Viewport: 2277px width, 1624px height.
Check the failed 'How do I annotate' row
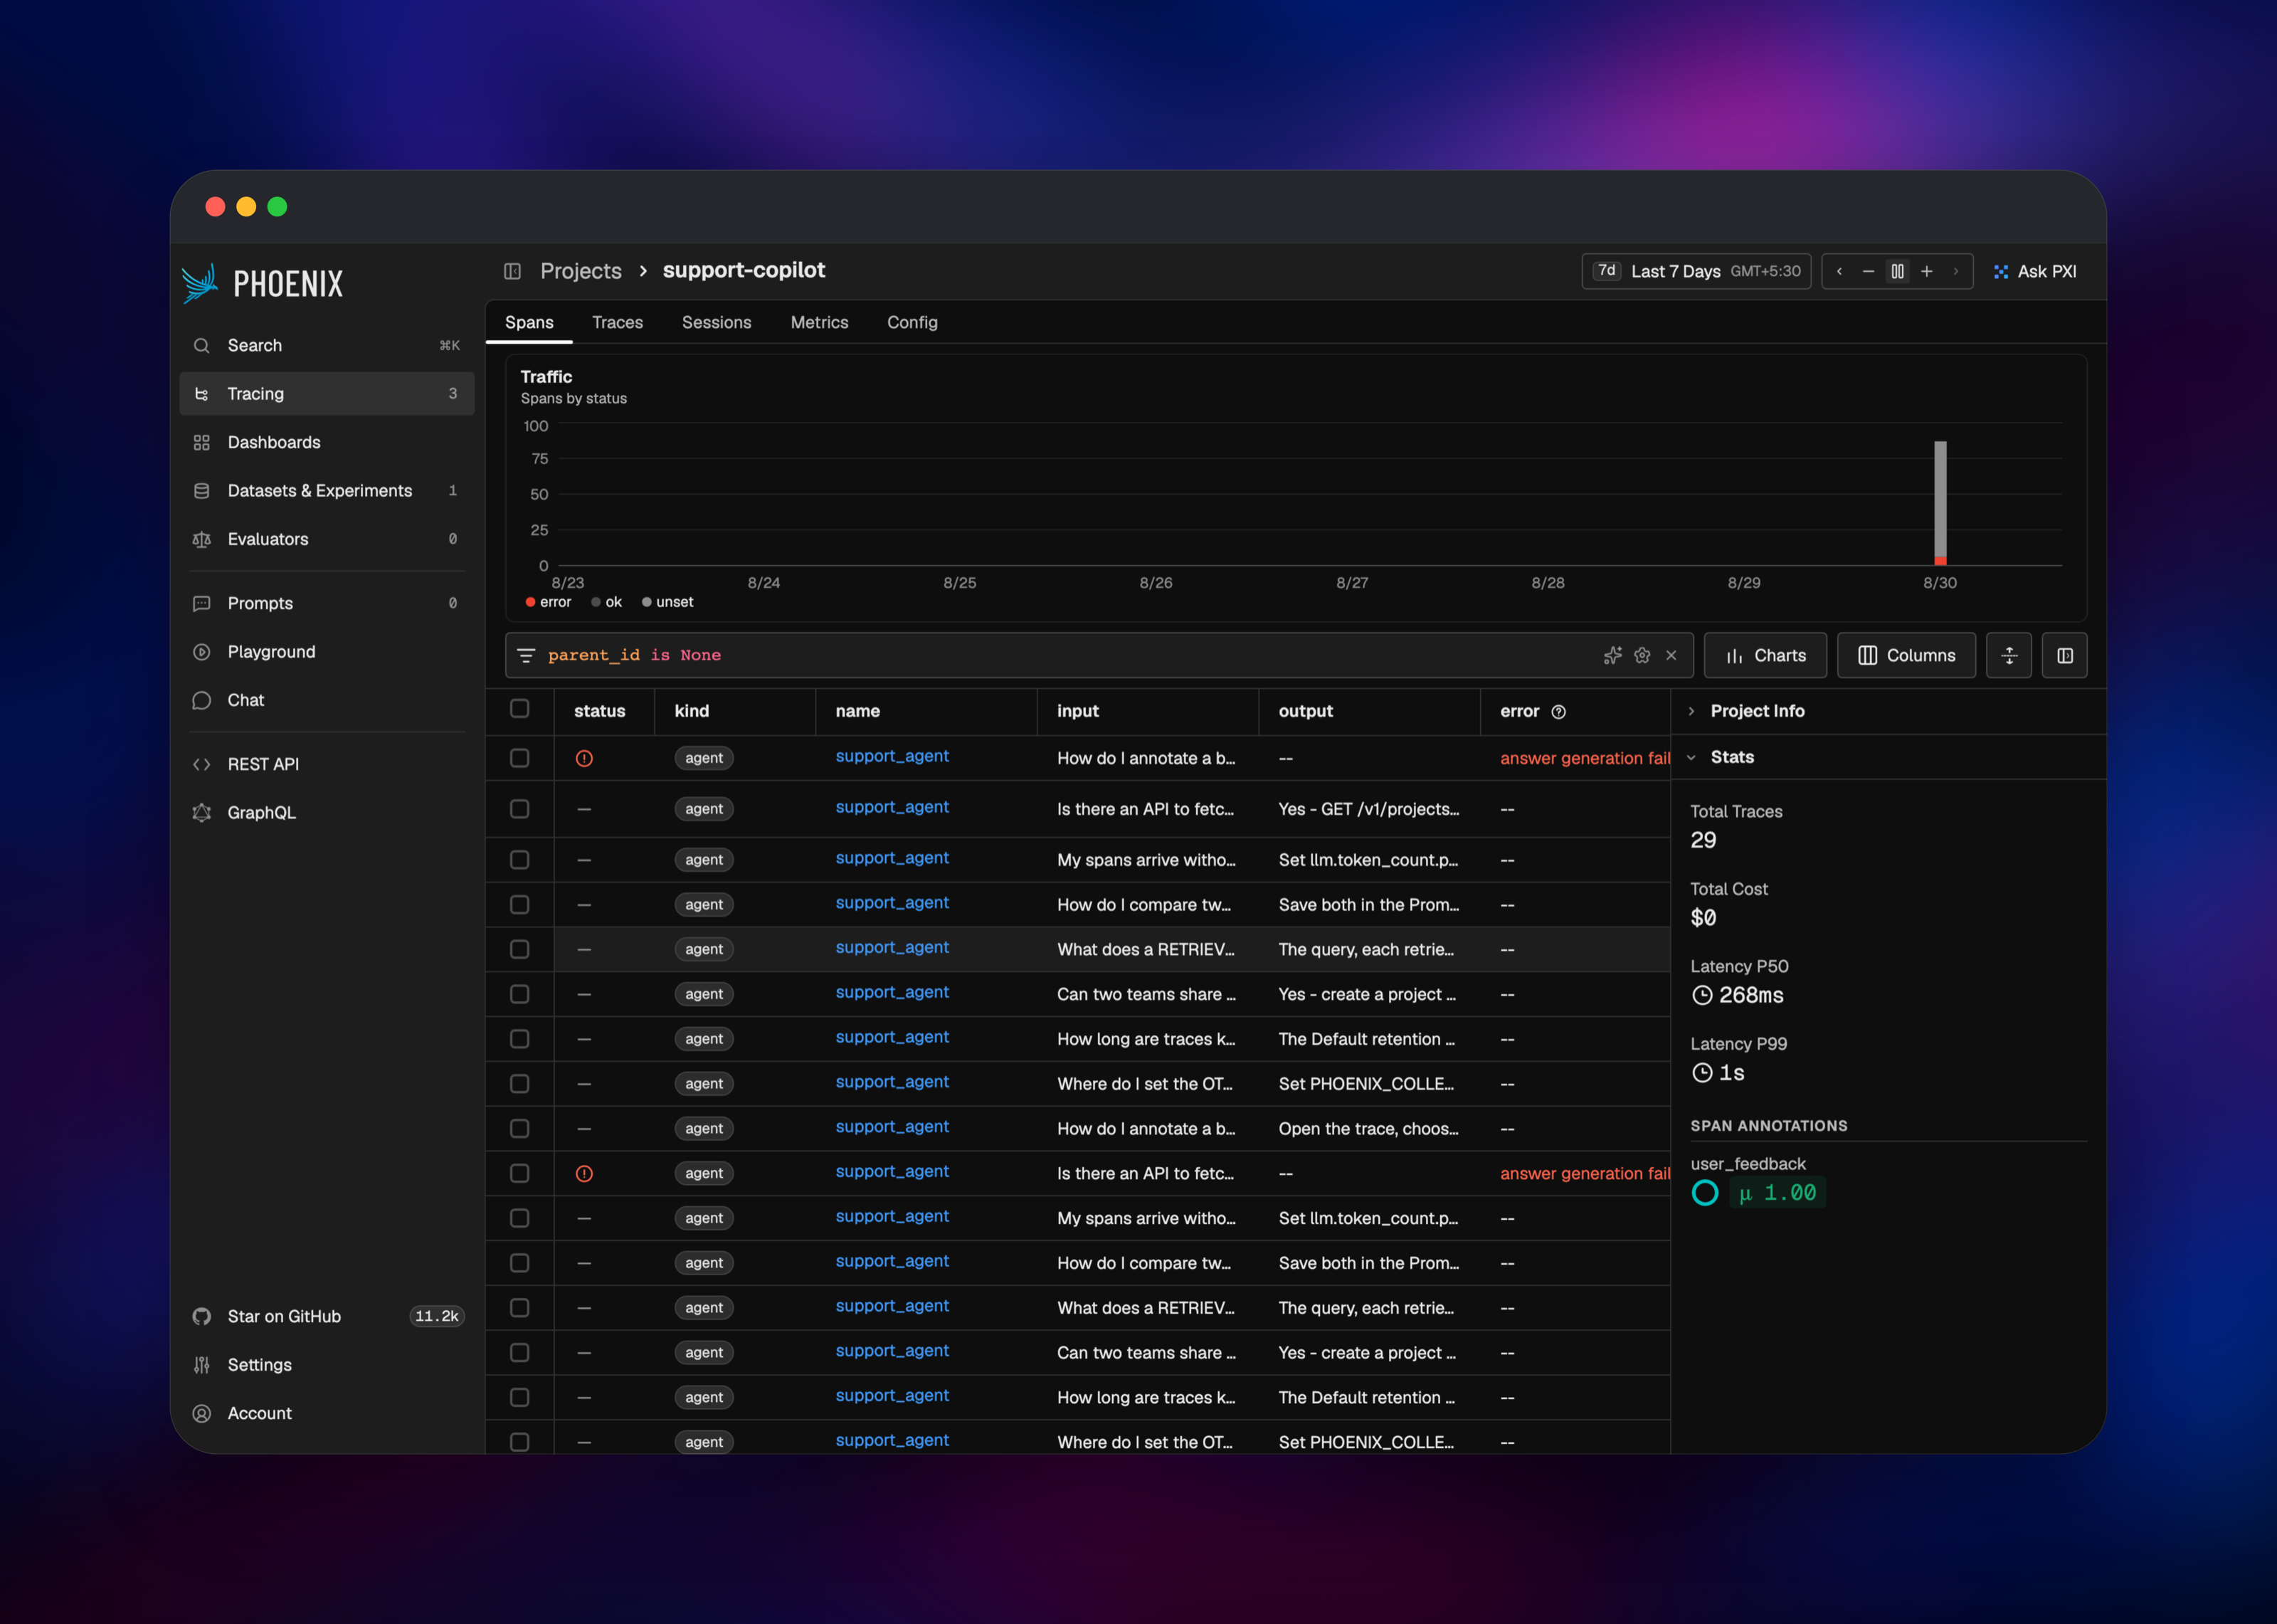click(519, 758)
